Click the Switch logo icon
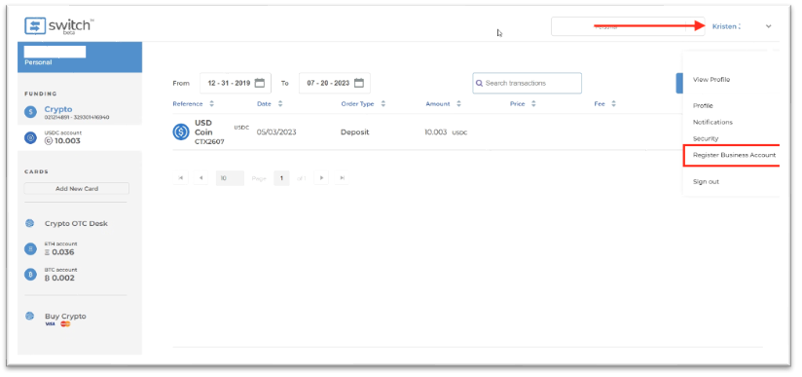 pos(34,26)
